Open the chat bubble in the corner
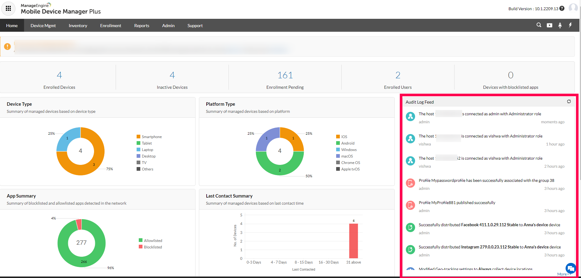The height and width of the screenshot is (278, 581). pos(571,268)
